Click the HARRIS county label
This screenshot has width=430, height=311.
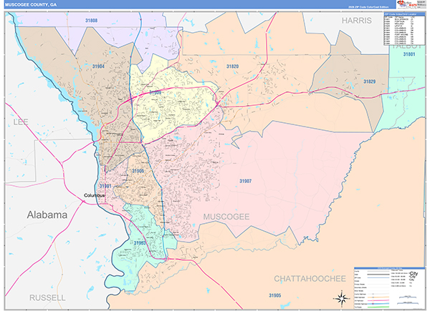pyautogui.click(x=356, y=21)
